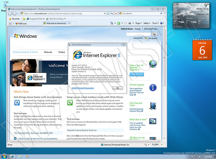Click the blue book tips icon
This screenshot has height=159, width=216.
pos(153,106)
